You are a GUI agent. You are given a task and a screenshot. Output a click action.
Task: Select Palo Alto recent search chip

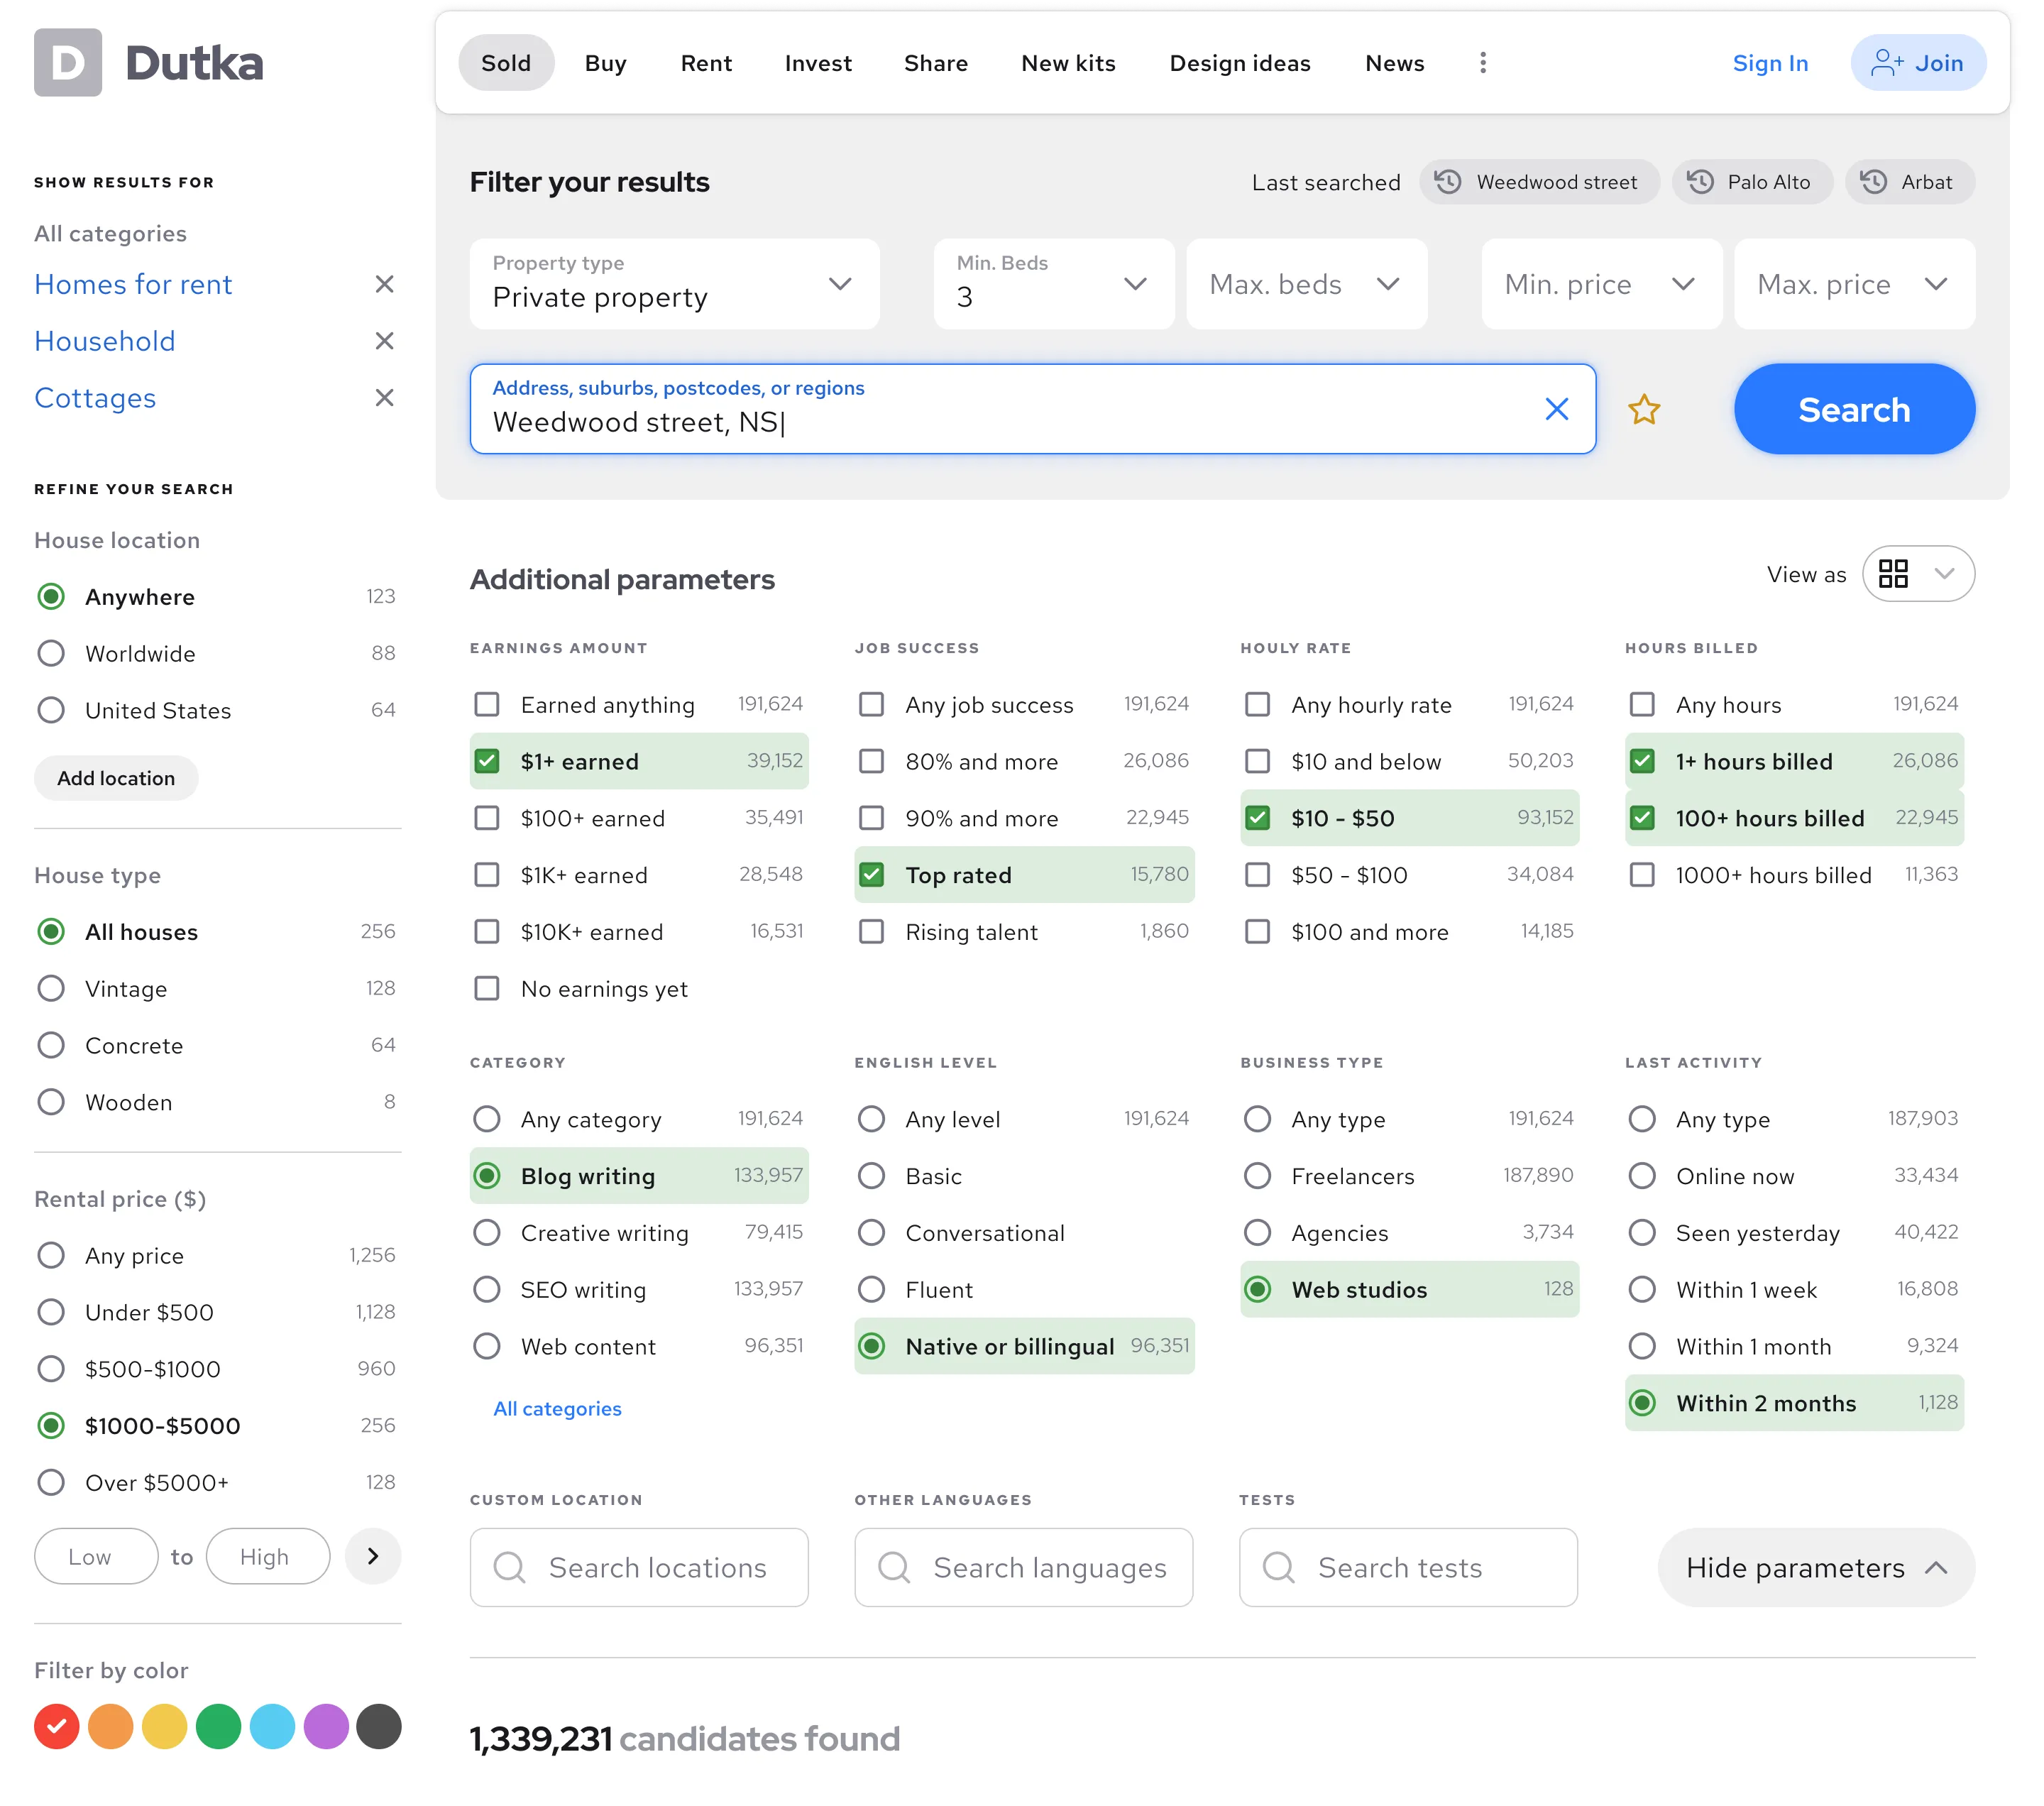pos(1751,182)
